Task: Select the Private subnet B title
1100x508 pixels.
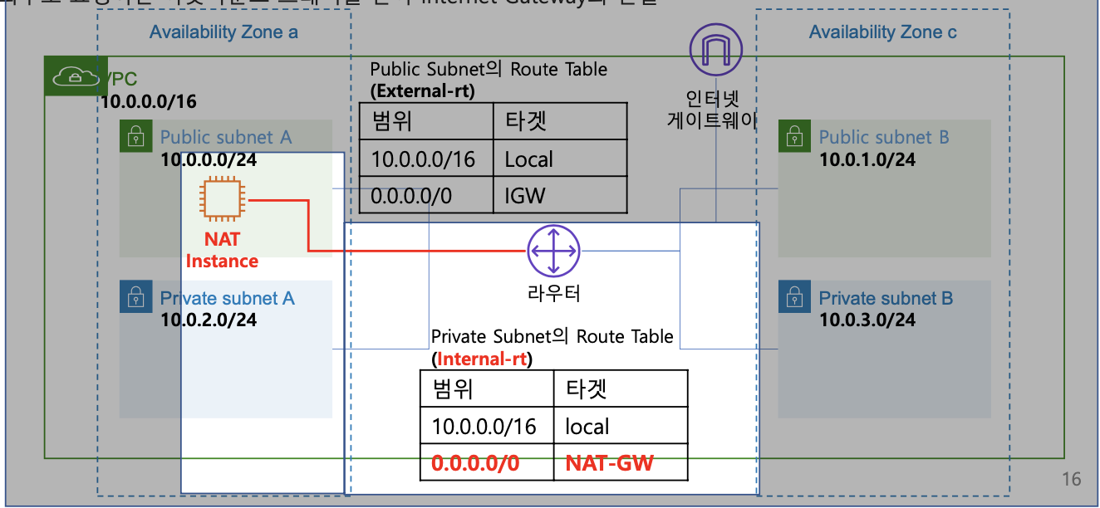Action: click(886, 298)
